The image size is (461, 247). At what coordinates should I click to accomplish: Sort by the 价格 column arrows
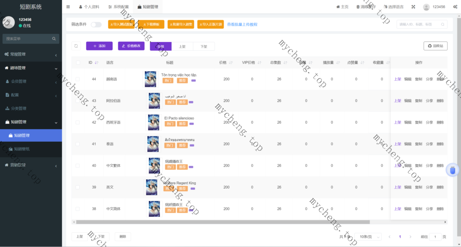pyautogui.click(x=231, y=63)
